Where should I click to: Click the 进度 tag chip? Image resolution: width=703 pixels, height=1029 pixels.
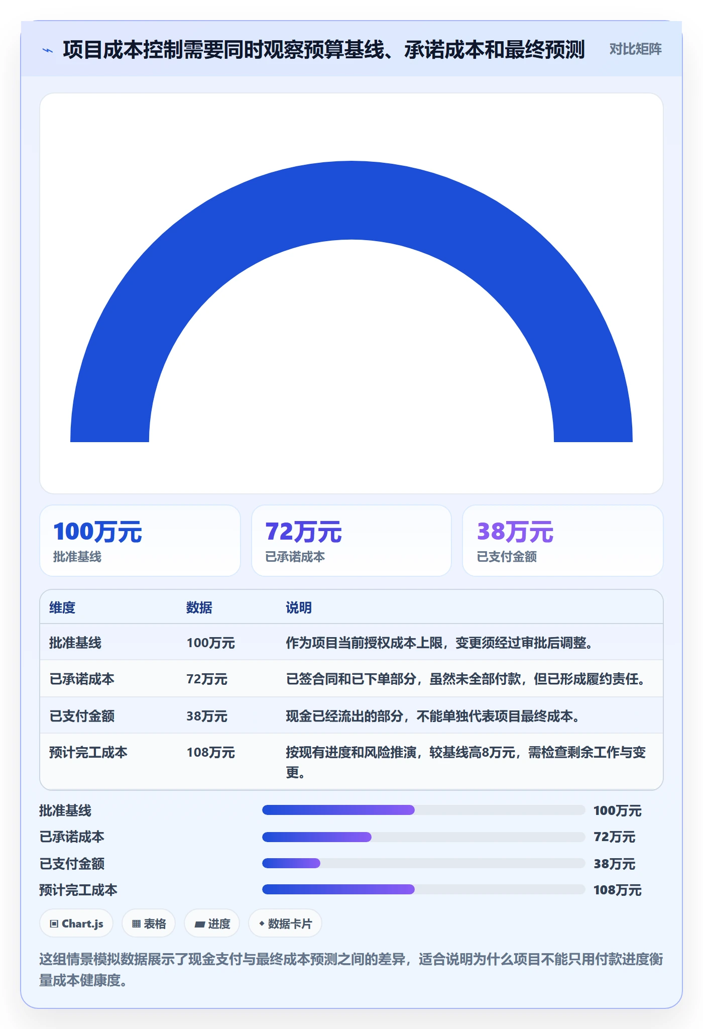212,923
